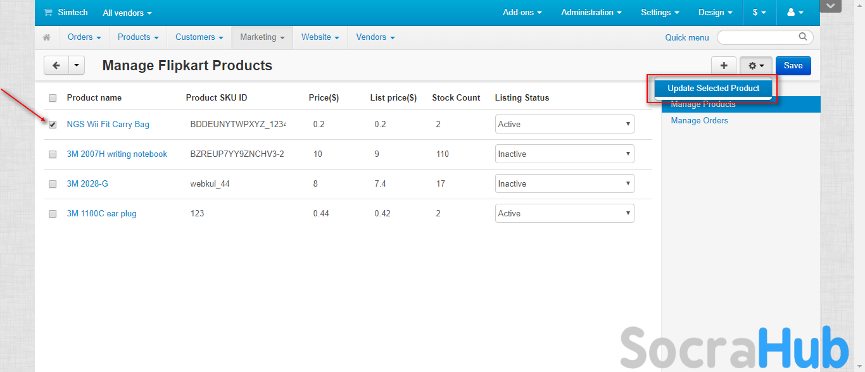Expand the All vendors dropdown
The image size is (865, 372).
[x=127, y=13]
